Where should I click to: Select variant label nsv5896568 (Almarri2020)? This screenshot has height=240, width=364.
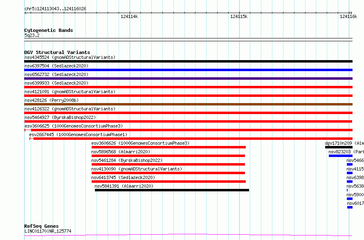[x=121, y=152]
